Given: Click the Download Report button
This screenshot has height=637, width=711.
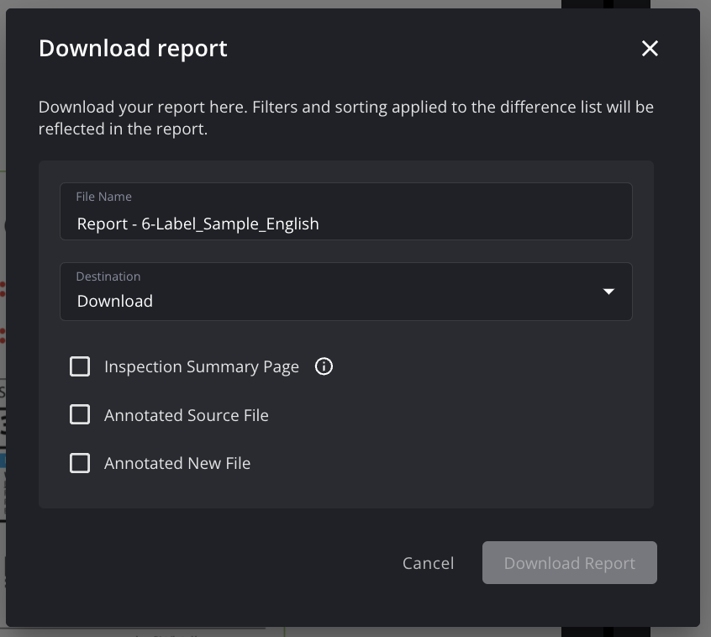Looking at the screenshot, I should pyautogui.click(x=569, y=563).
